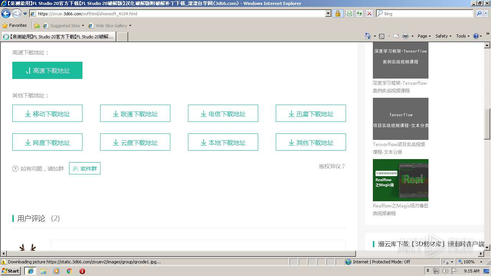The image size is (491, 276).
Task: Open Web Slice Gallery link
Action: point(110,26)
